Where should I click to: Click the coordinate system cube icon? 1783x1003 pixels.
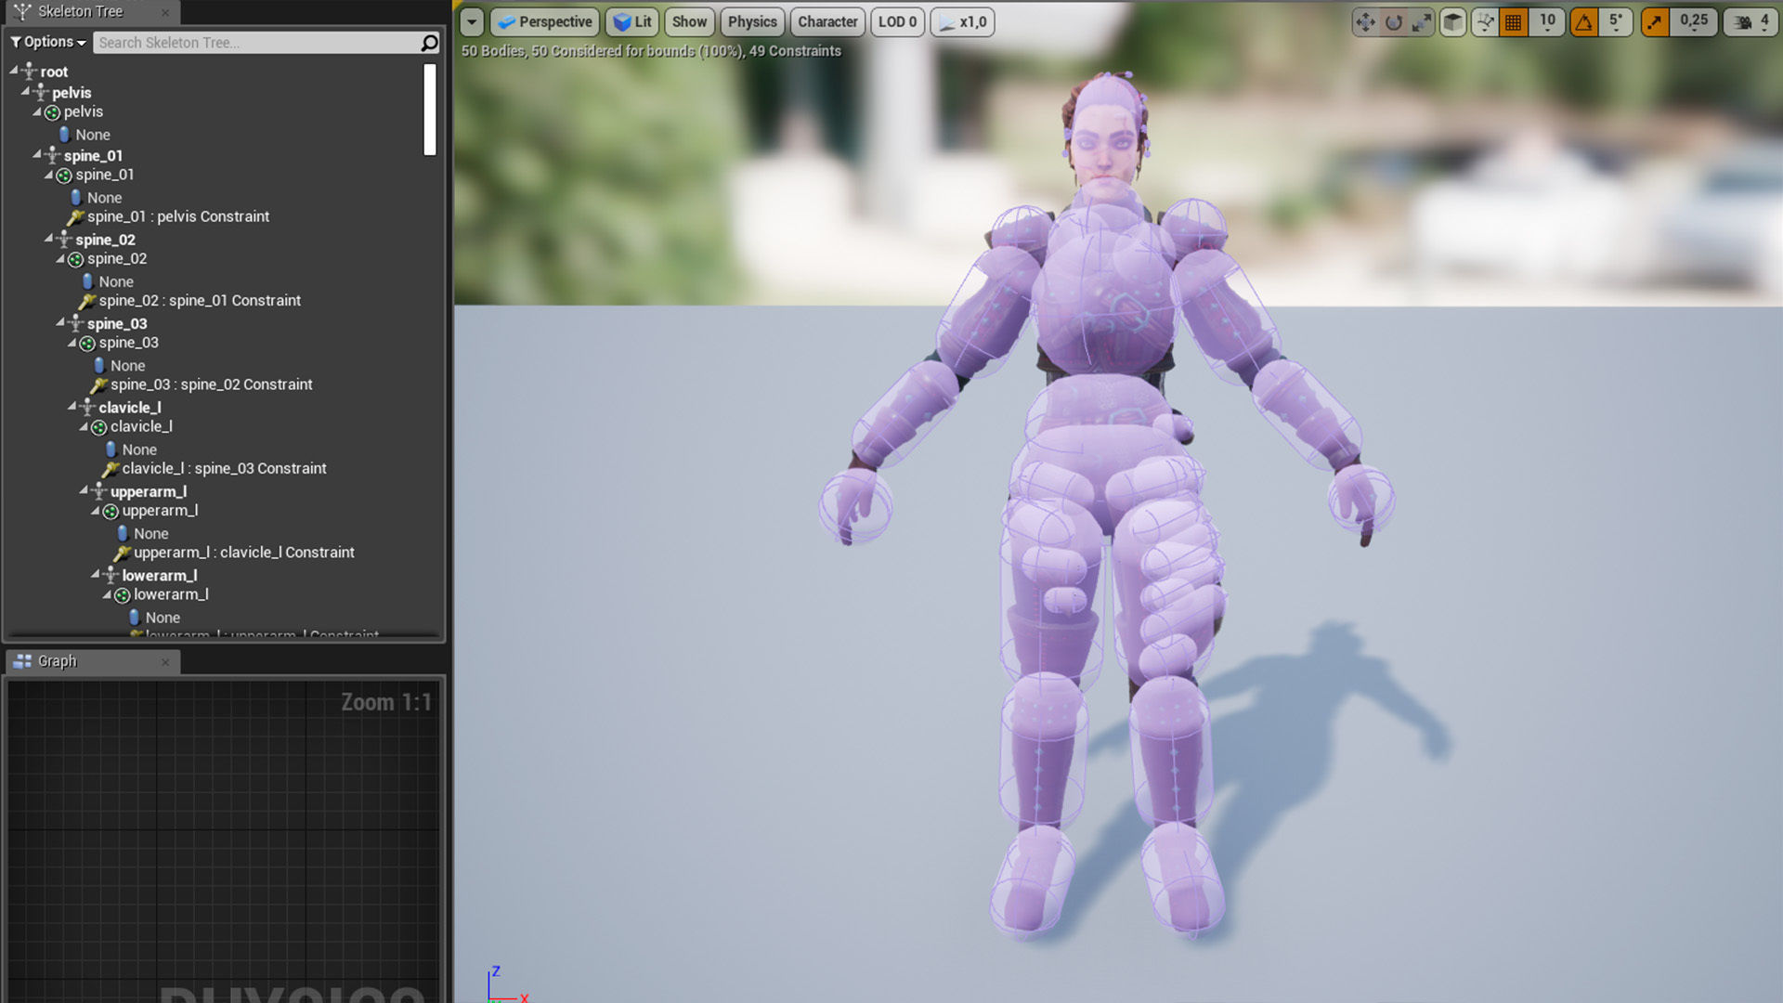(x=1453, y=22)
